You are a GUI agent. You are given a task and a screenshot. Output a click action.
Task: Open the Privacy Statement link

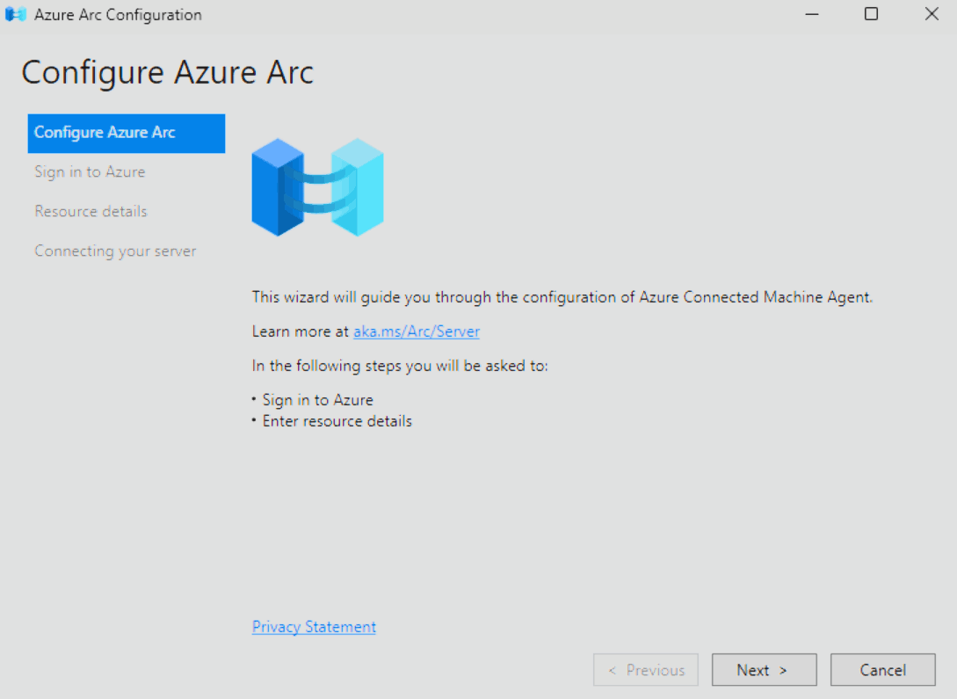314,627
